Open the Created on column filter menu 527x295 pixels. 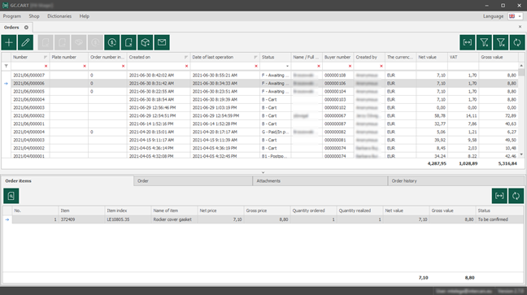186,58
